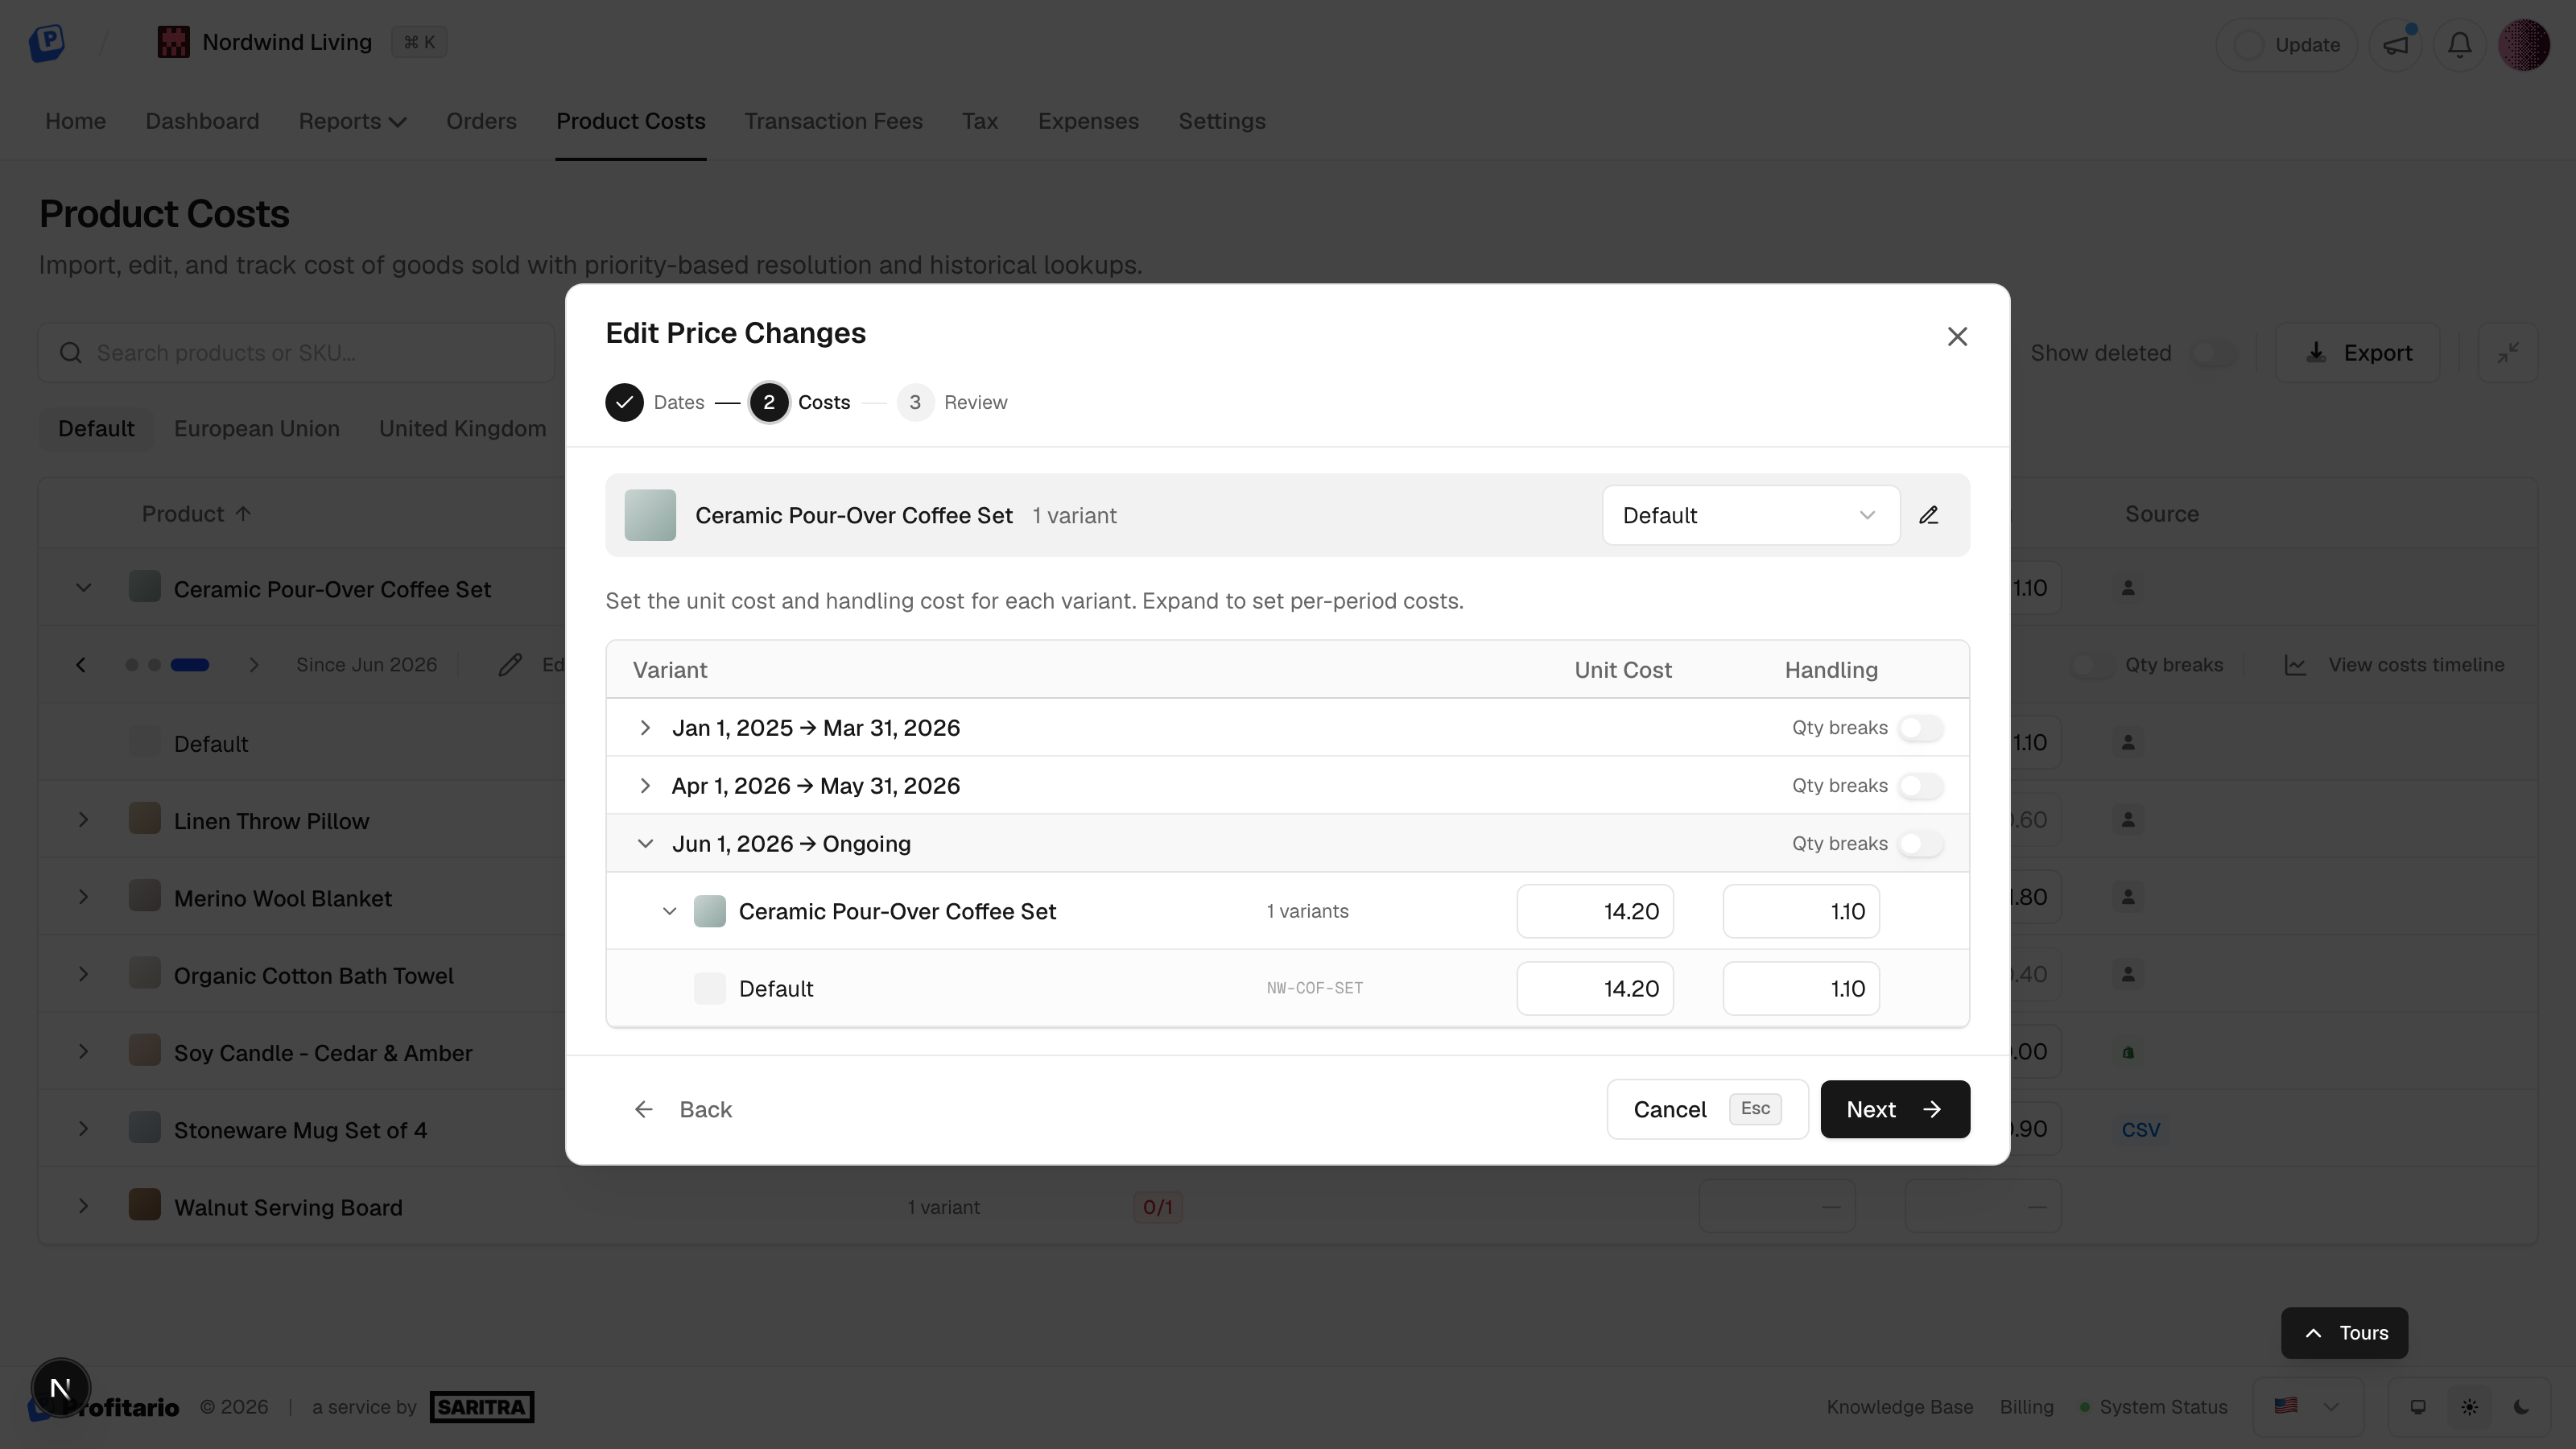Toggle Qty breaks for Jan 1, 2025 period
This screenshot has width=2576, height=1449.
point(1920,728)
